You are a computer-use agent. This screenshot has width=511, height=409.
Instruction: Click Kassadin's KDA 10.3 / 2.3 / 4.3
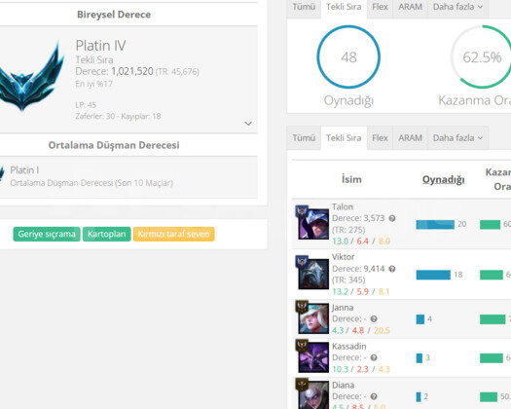[x=361, y=369]
